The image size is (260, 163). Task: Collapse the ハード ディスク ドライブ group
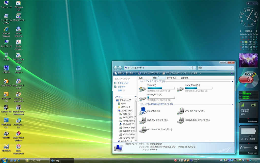point(232,81)
